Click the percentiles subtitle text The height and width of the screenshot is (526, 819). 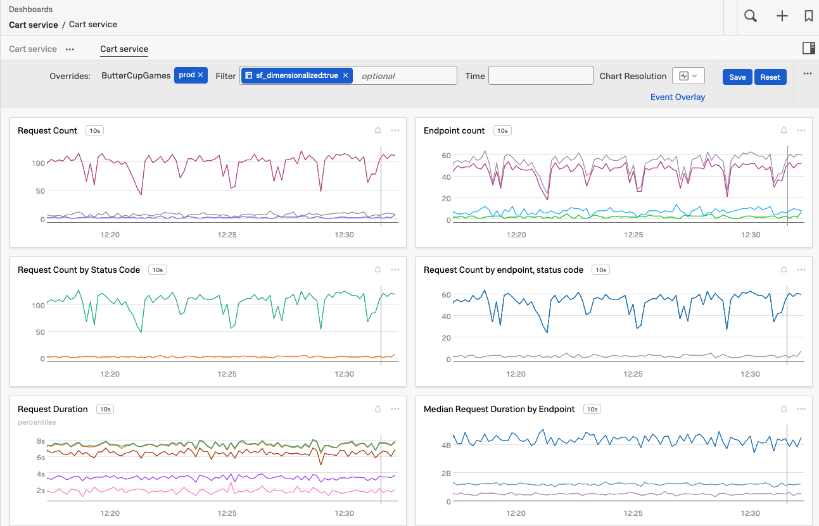37,422
